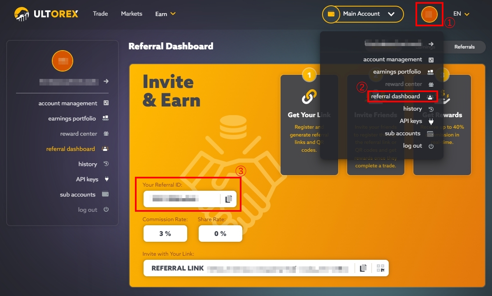Copy the referral link using the copy icon
Viewport: 492px width, 296px height.
click(363, 268)
